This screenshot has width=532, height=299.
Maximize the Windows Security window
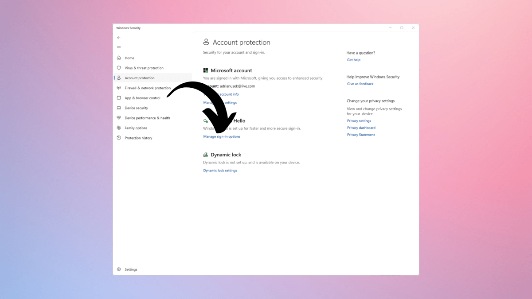(x=402, y=27)
